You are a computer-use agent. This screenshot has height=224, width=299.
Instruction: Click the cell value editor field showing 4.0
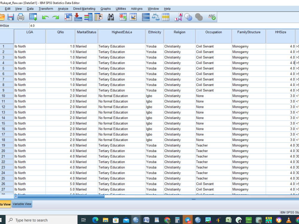(164, 25)
